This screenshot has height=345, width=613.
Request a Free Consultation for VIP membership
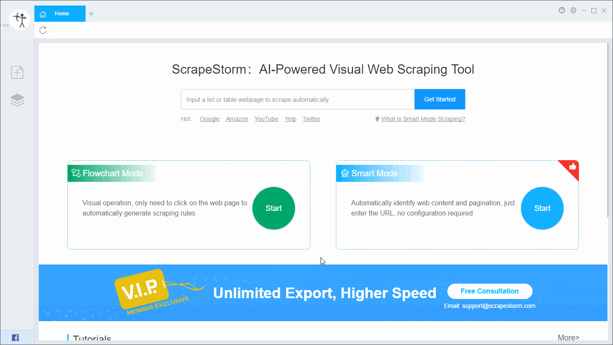490,291
